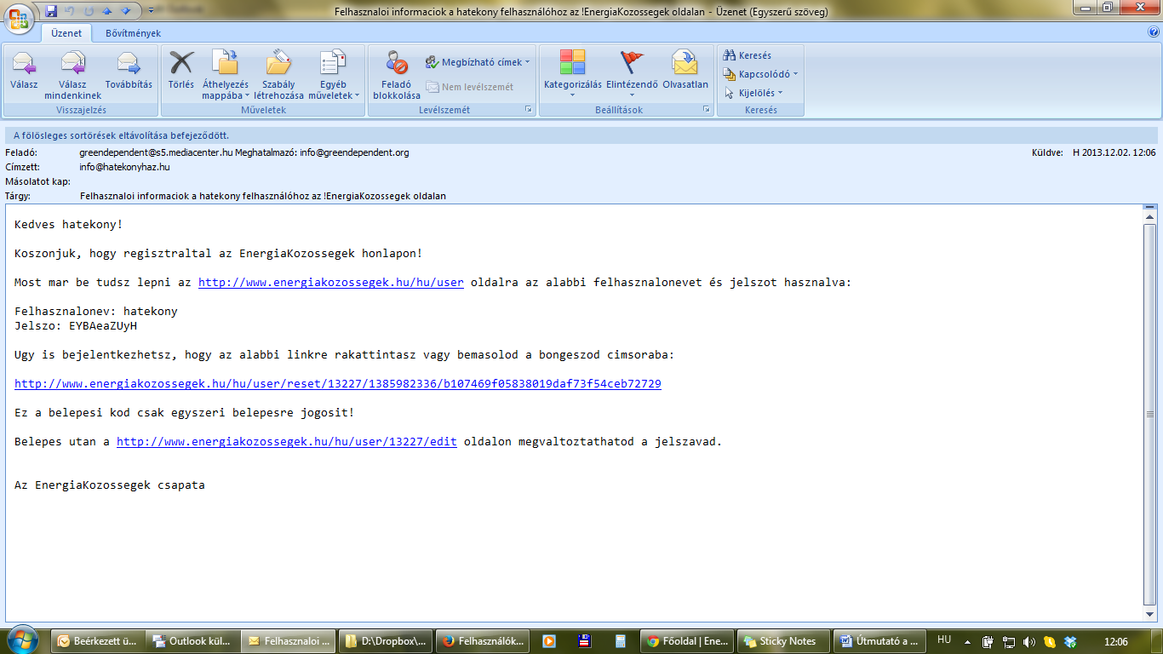The image size is (1163, 654).
Task: Click the power plug tray icon
Action: (x=988, y=641)
